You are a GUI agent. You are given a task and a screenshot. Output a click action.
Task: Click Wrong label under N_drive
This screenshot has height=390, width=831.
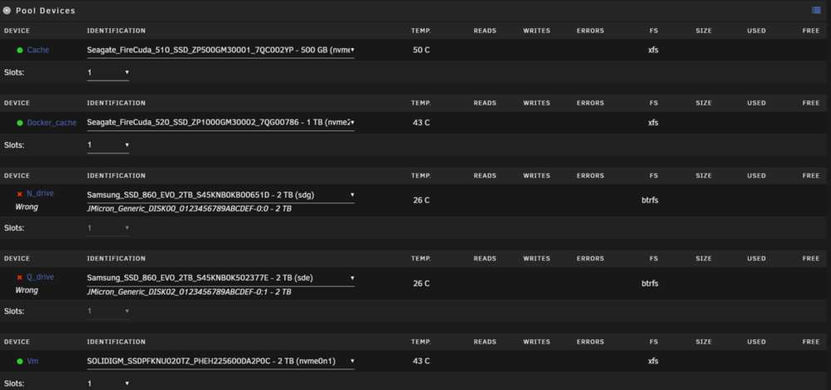27,207
